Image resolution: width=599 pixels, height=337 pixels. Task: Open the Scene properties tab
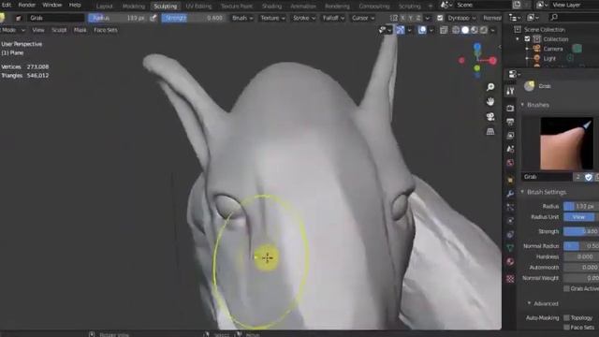pyautogui.click(x=510, y=150)
